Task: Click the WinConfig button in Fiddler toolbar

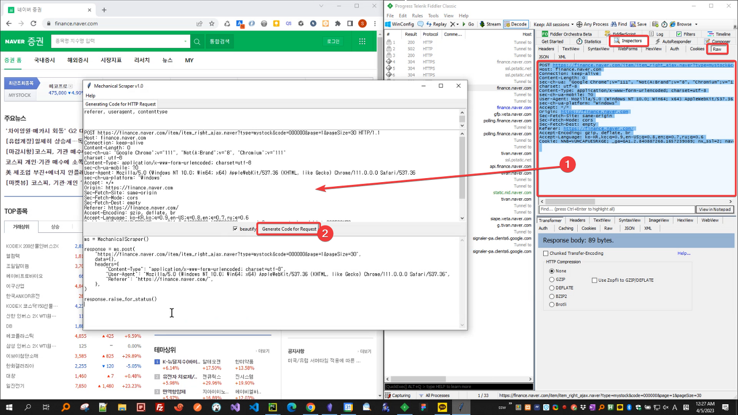Action: click(x=400, y=24)
